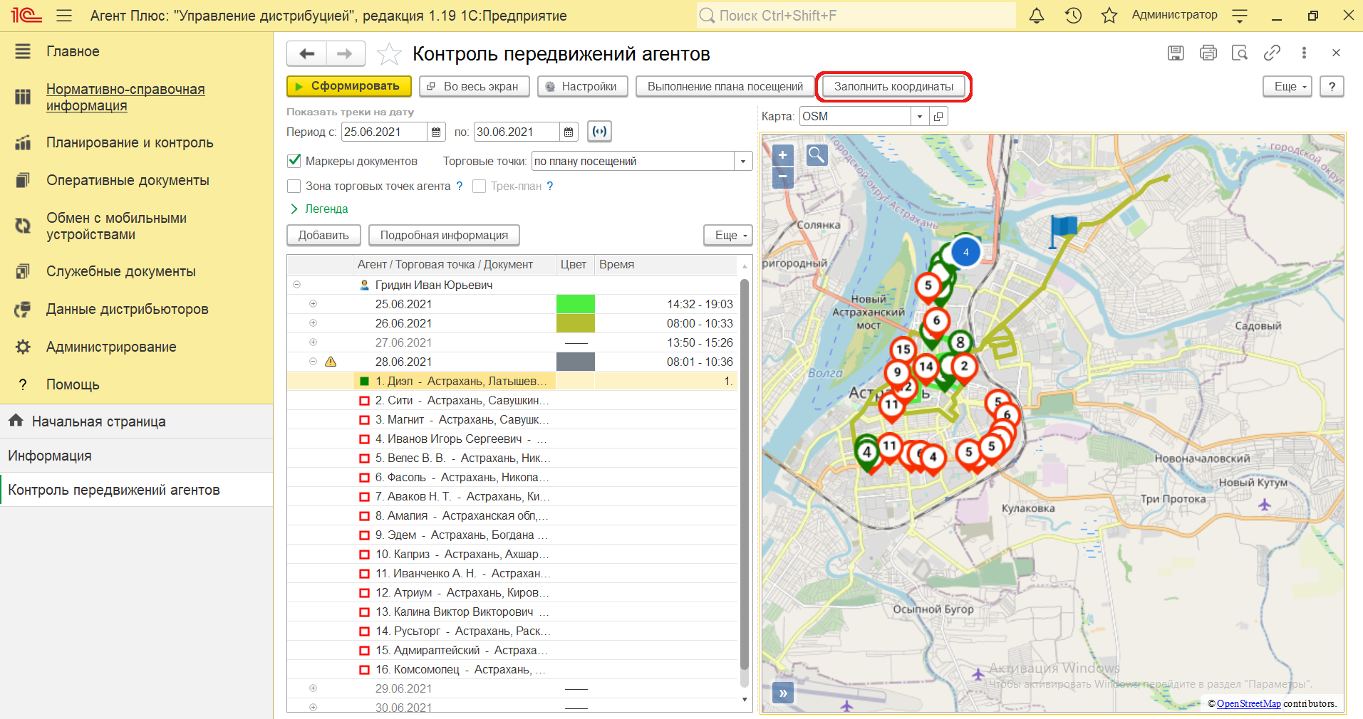Viewport: 1363px width, 719px height.
Task: Open calendar for period start date
Action: (436, 132)
